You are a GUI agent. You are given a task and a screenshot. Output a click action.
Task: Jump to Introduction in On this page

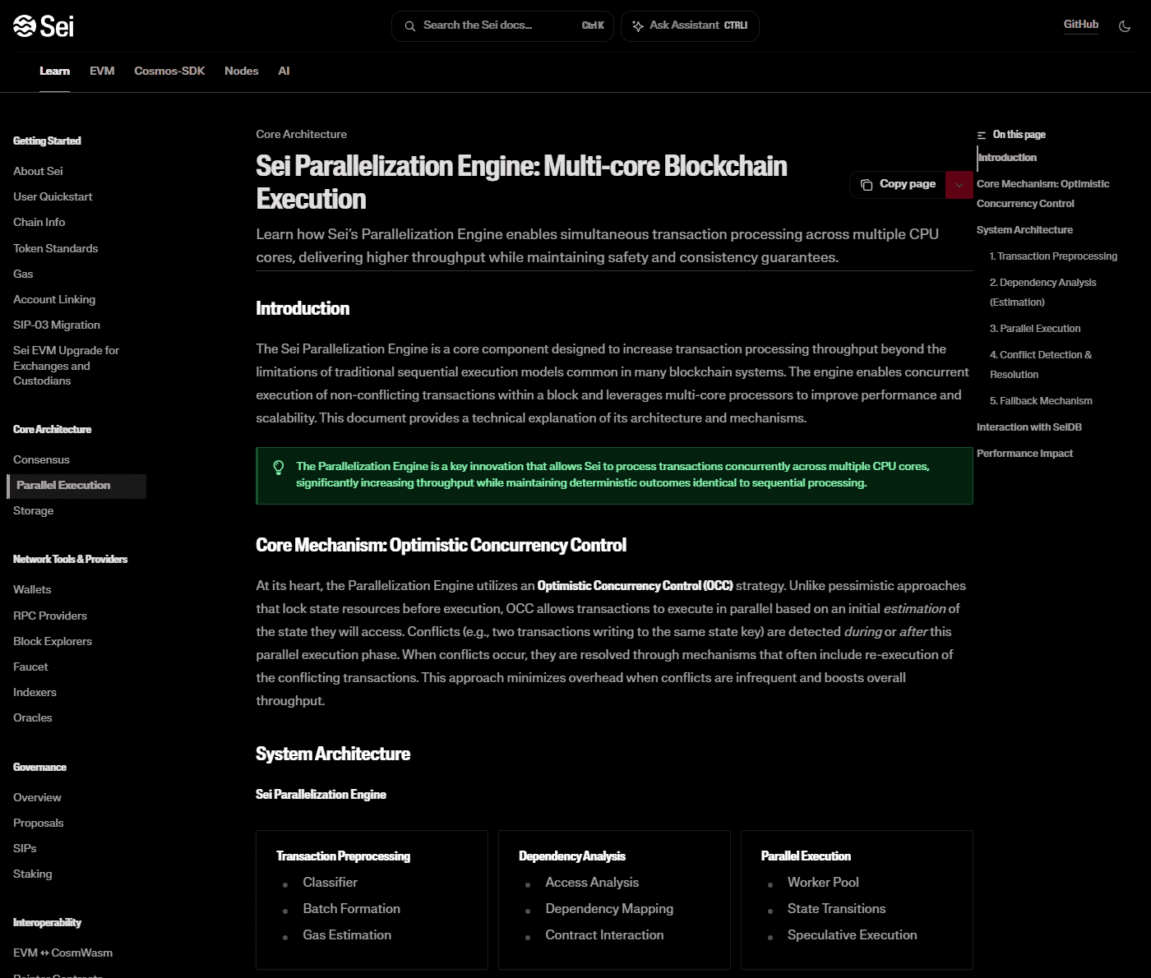(1007, 158)
